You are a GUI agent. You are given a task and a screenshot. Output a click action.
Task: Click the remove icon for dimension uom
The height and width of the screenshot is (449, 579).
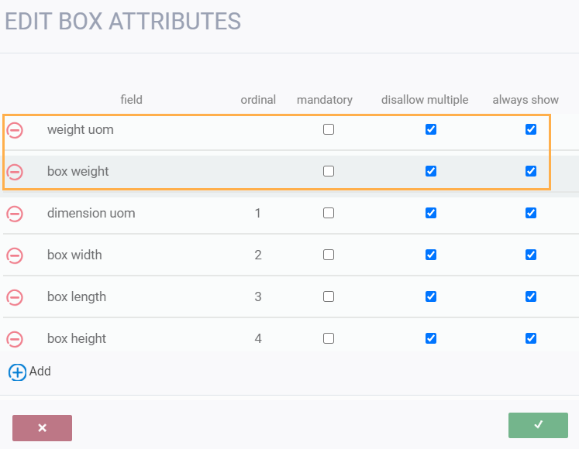point(15,214)
